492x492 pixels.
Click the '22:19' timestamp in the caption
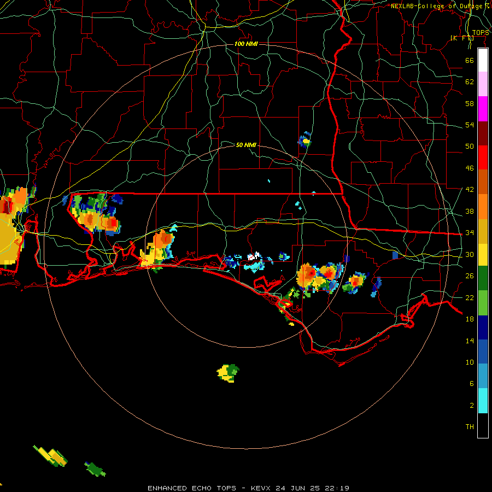[337, 488]
